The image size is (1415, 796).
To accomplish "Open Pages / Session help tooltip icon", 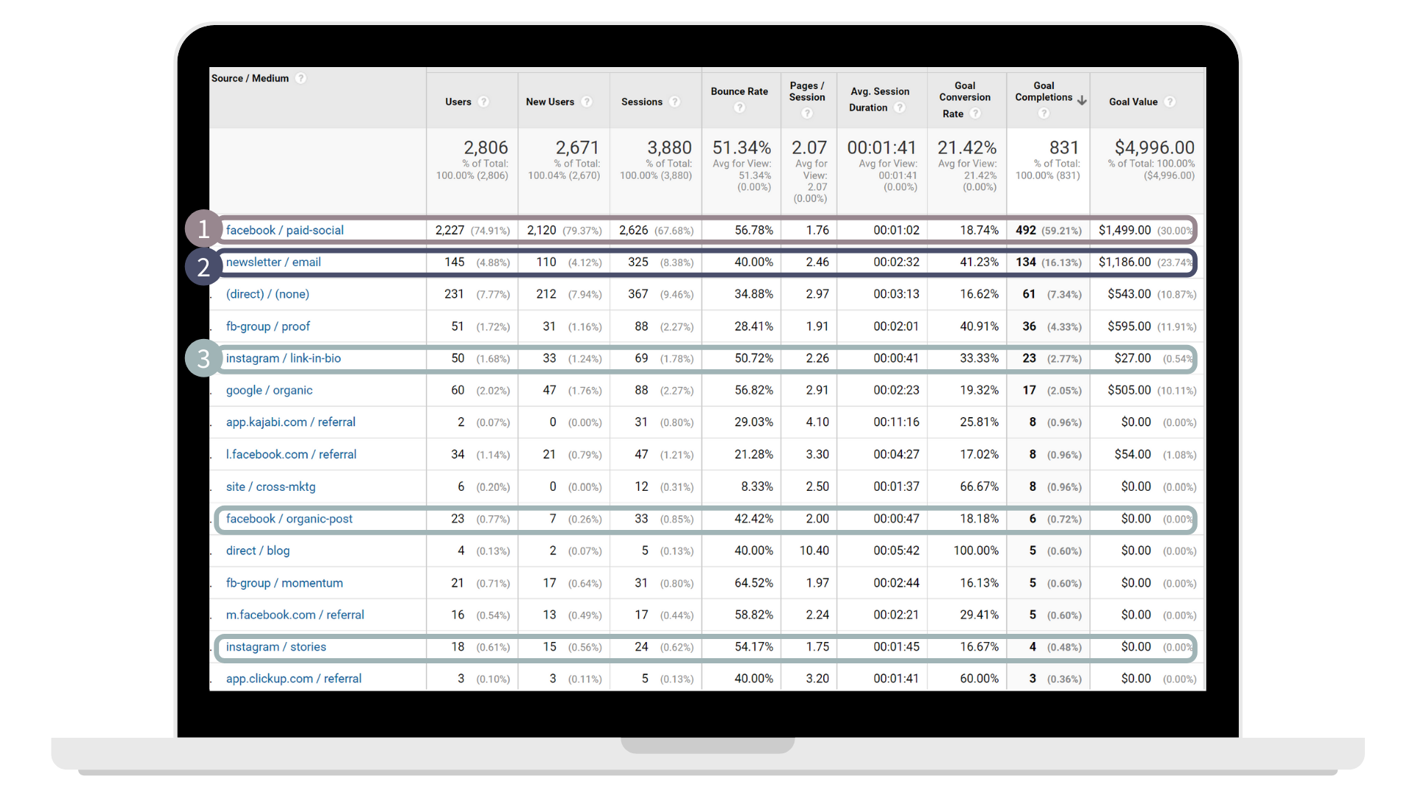I will coord(807,113).
